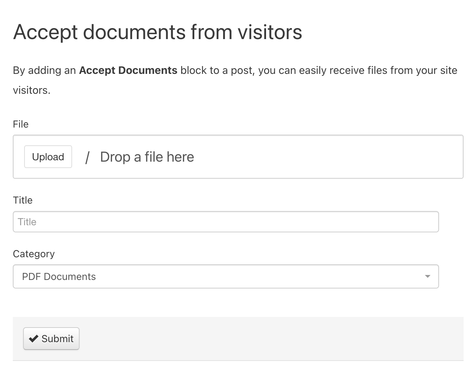Select the PDF Documents value text
This screenshot has height=367, width=476.
[x=59, y=276]
